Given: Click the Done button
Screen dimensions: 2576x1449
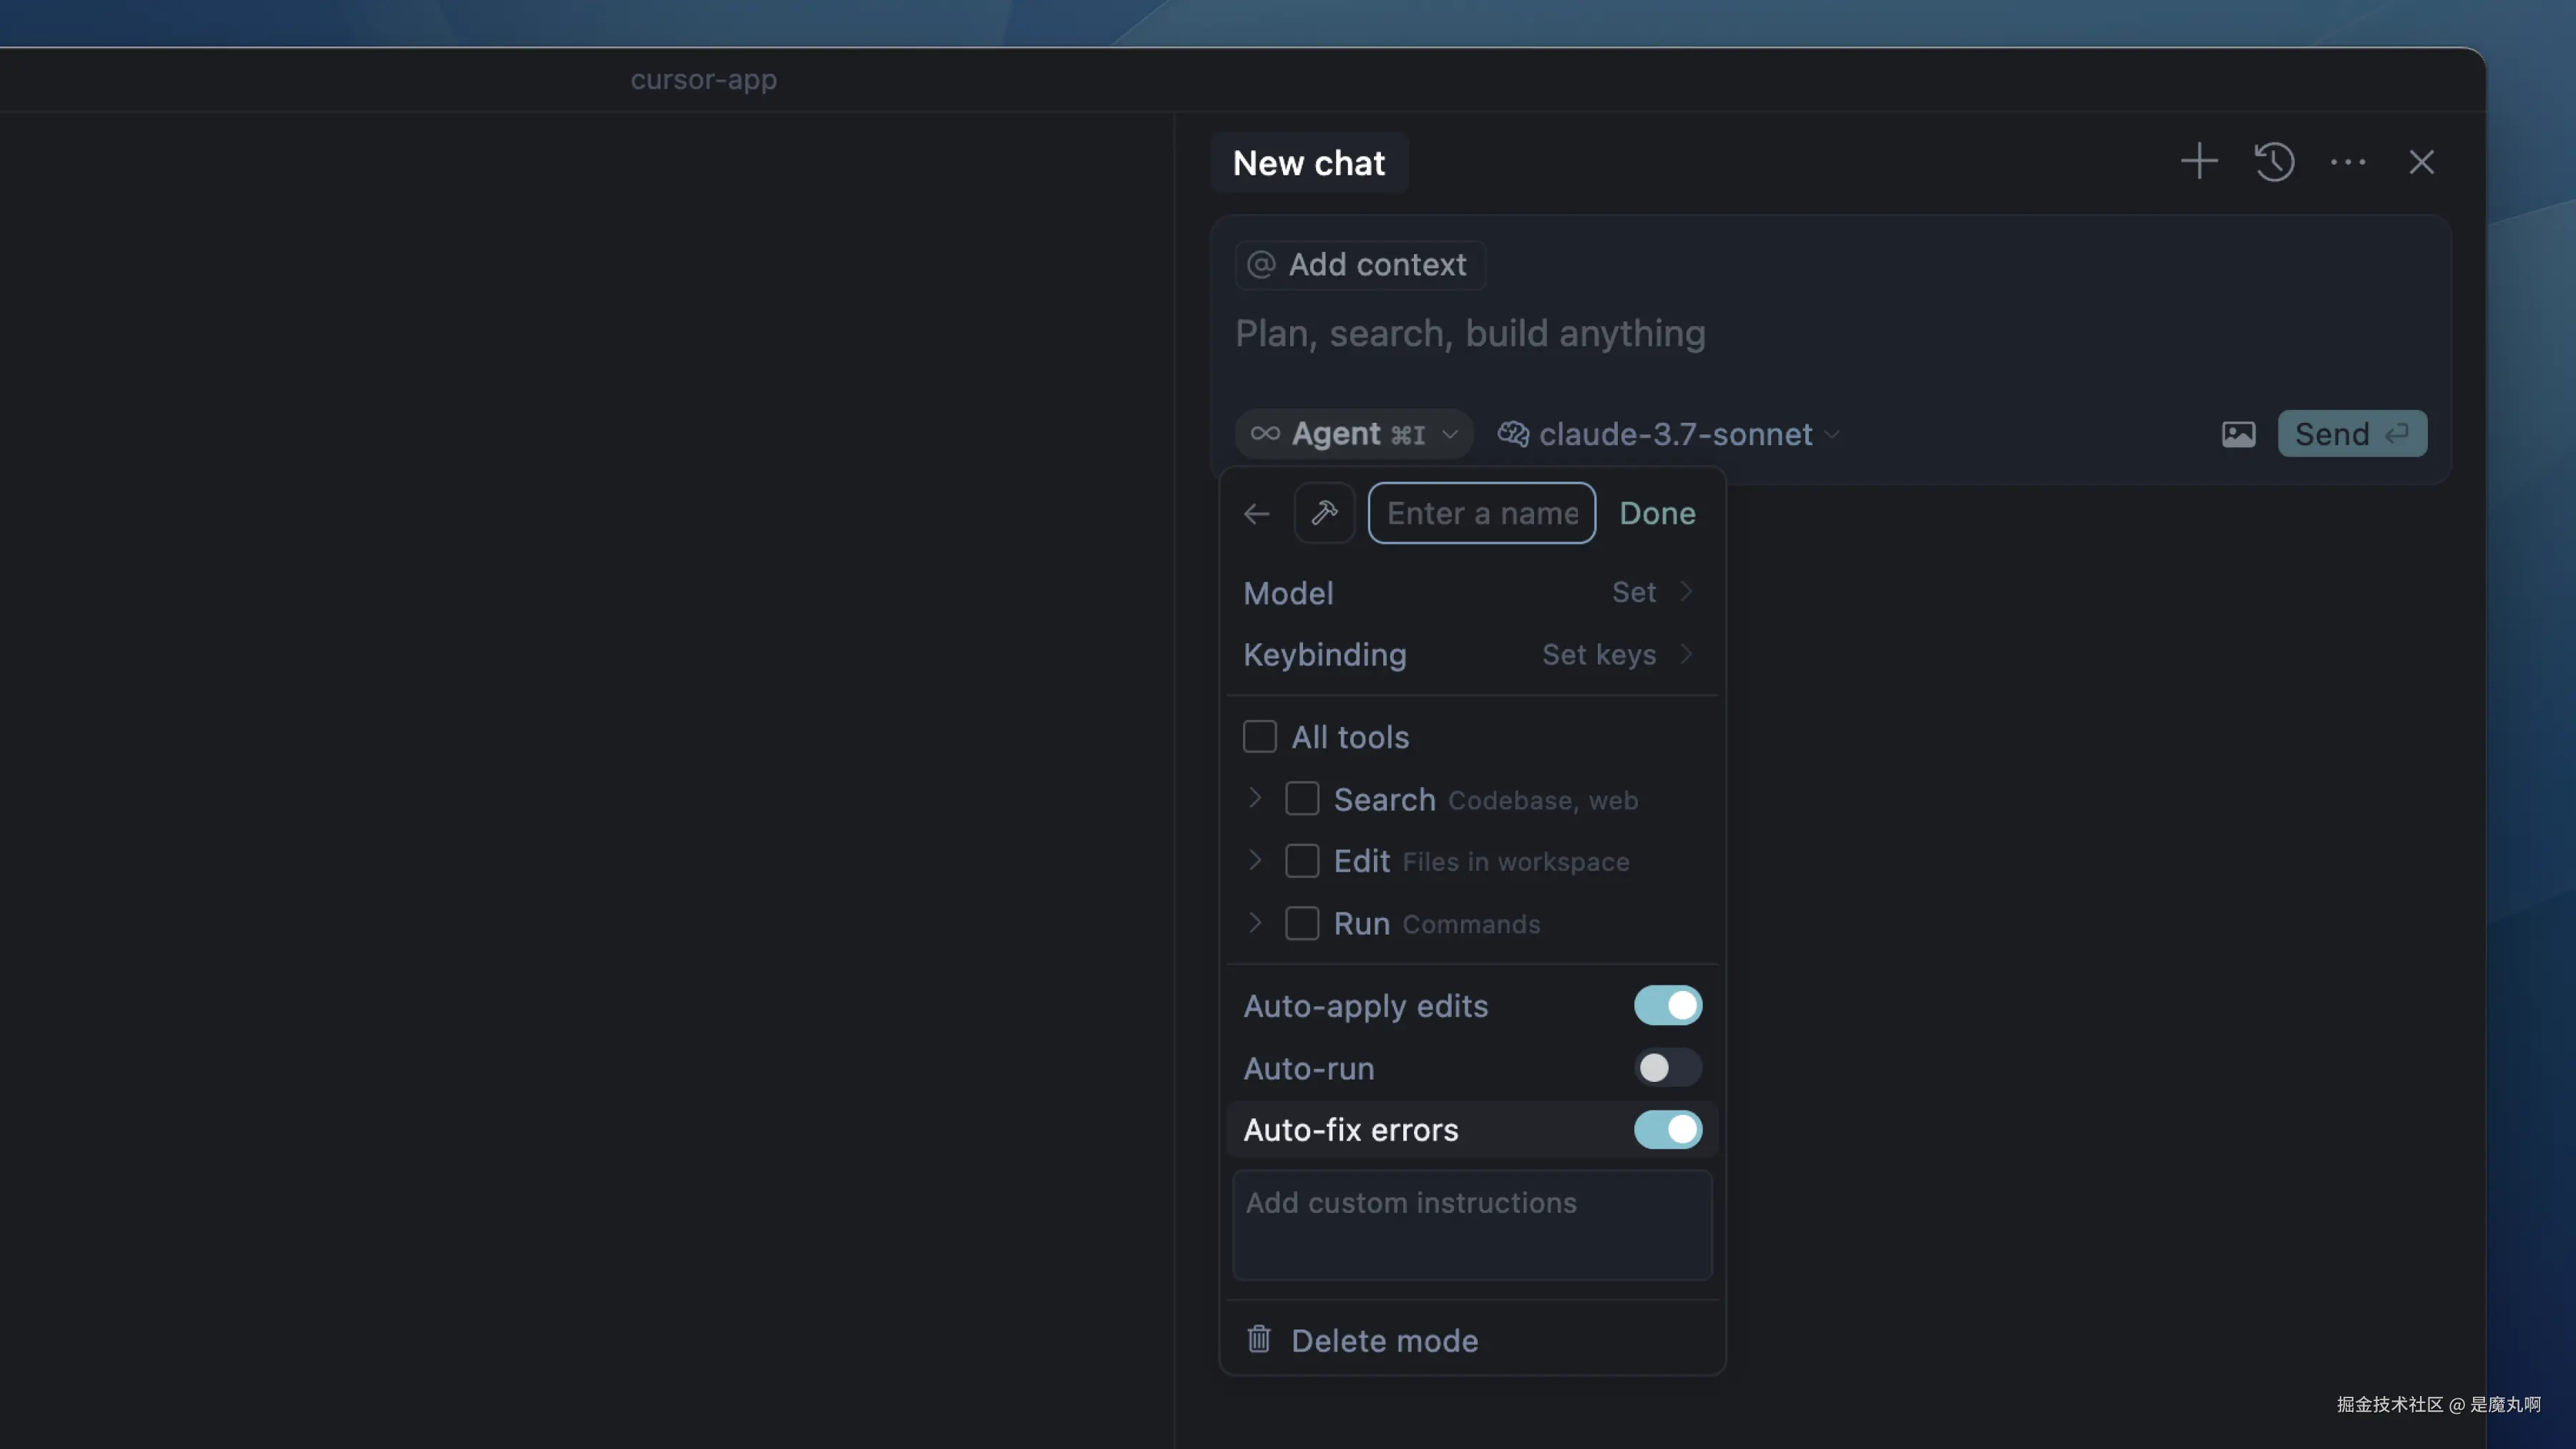Looking at the screenshot, I should click(1657, 513).
